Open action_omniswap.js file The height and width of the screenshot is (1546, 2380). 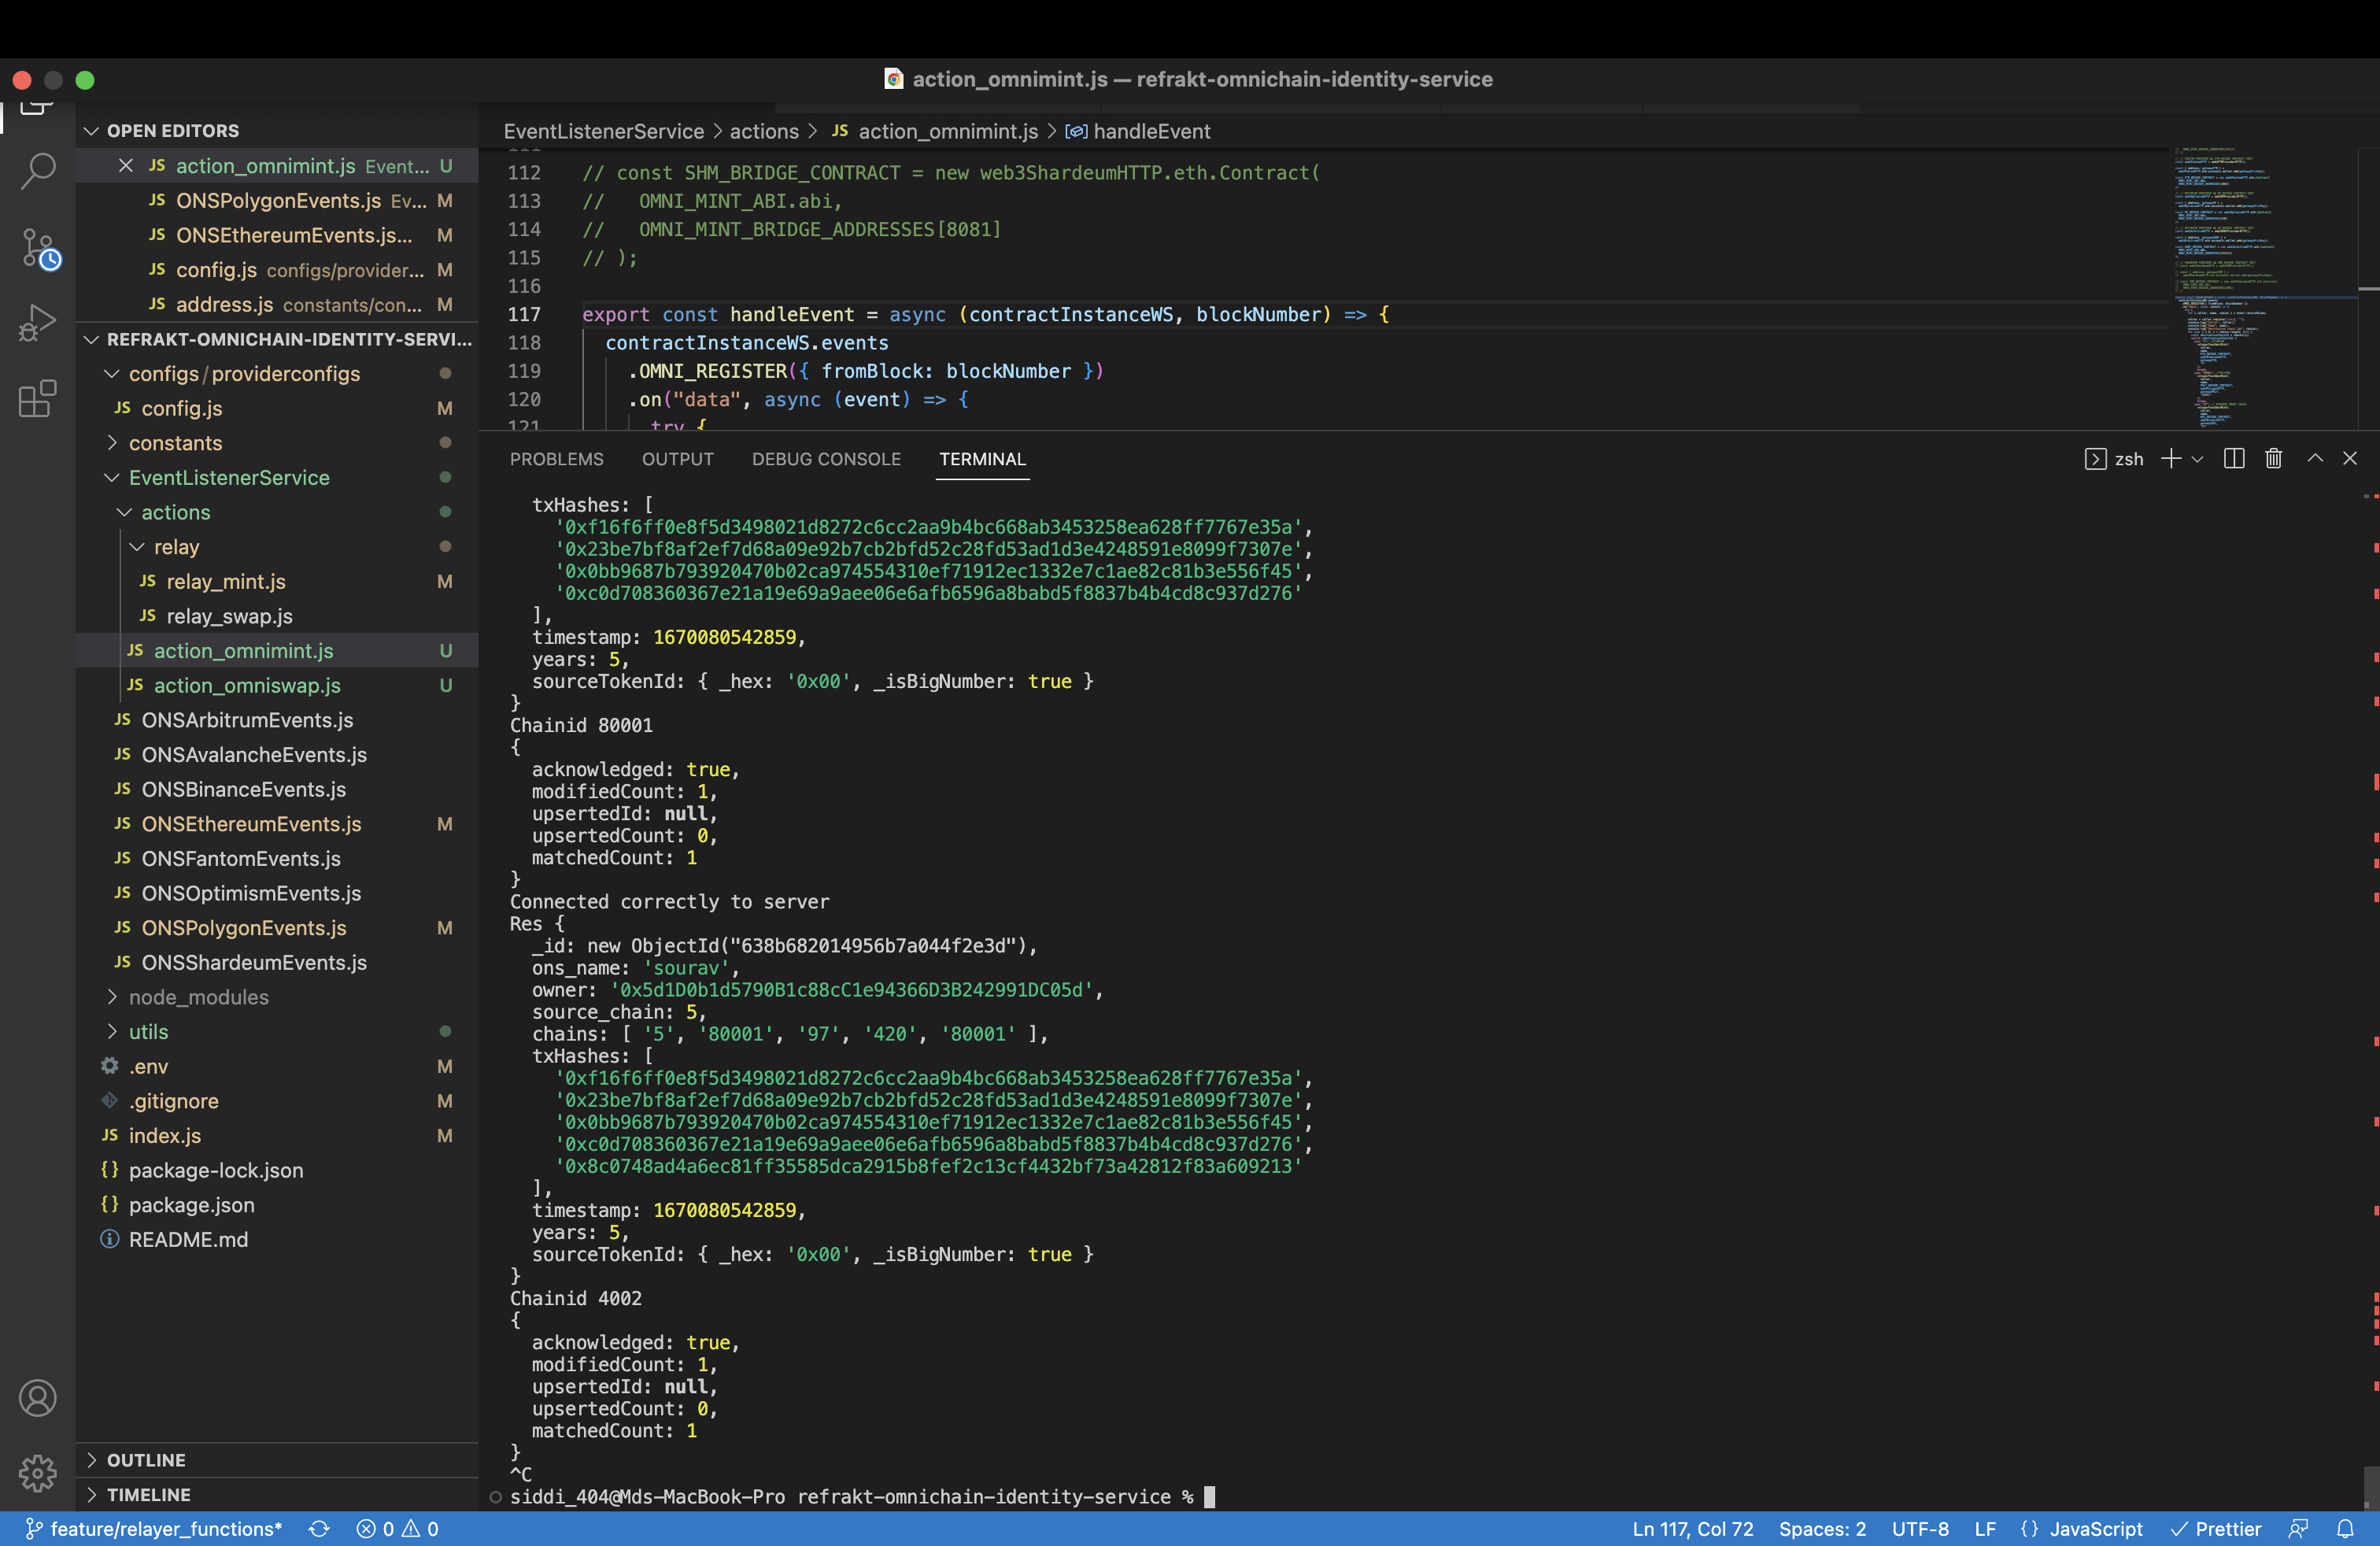[276, 686]
